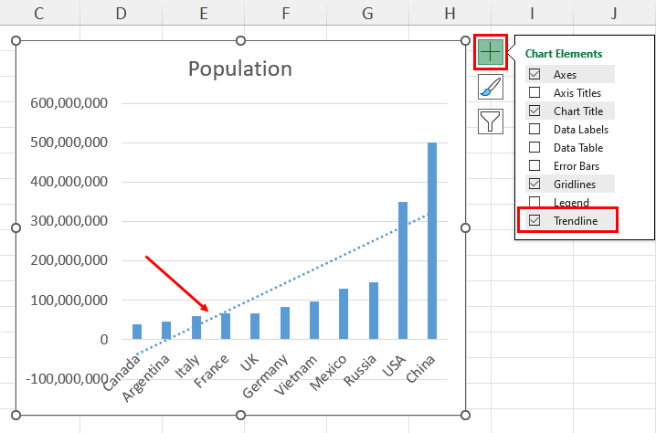Image resolution: width=656 pixels, height=433 pixels.
Task: Click the Data Labels option text
Action: [x=581, y=130]
